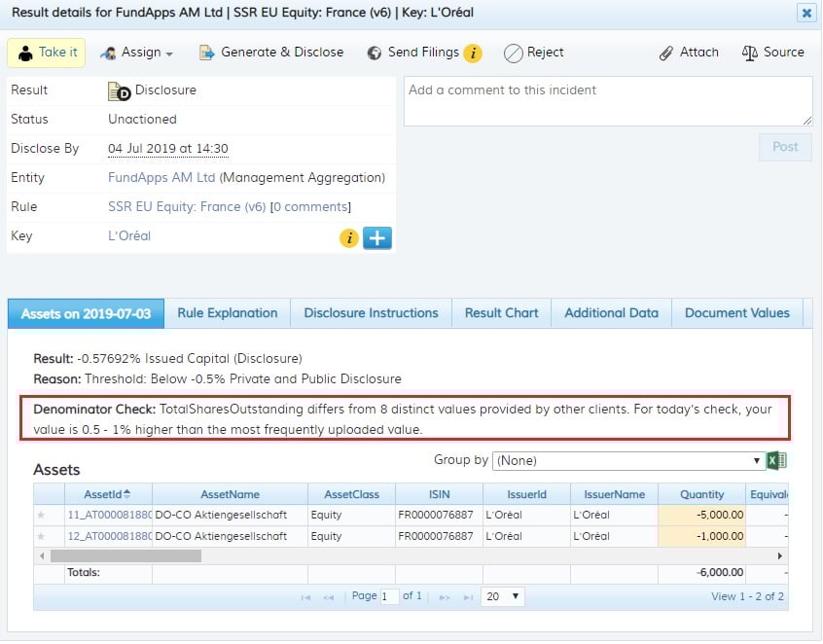This screenshot has height=644, width=823.
Task: Sort by the AssetId column header
Action: pos(108,494)
